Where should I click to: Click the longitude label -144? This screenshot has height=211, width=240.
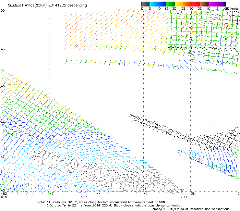tap(97, 194)
